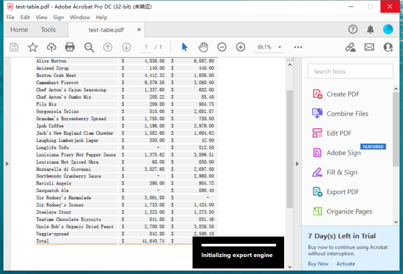Click the document scrollbar down arrow

pyautogui.click(x=290, y=267)
